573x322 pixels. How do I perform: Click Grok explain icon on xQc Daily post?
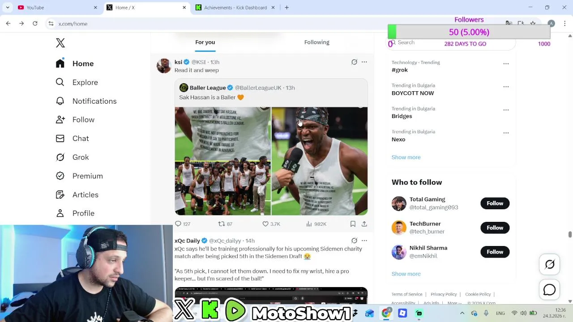[x=354, y=241]
